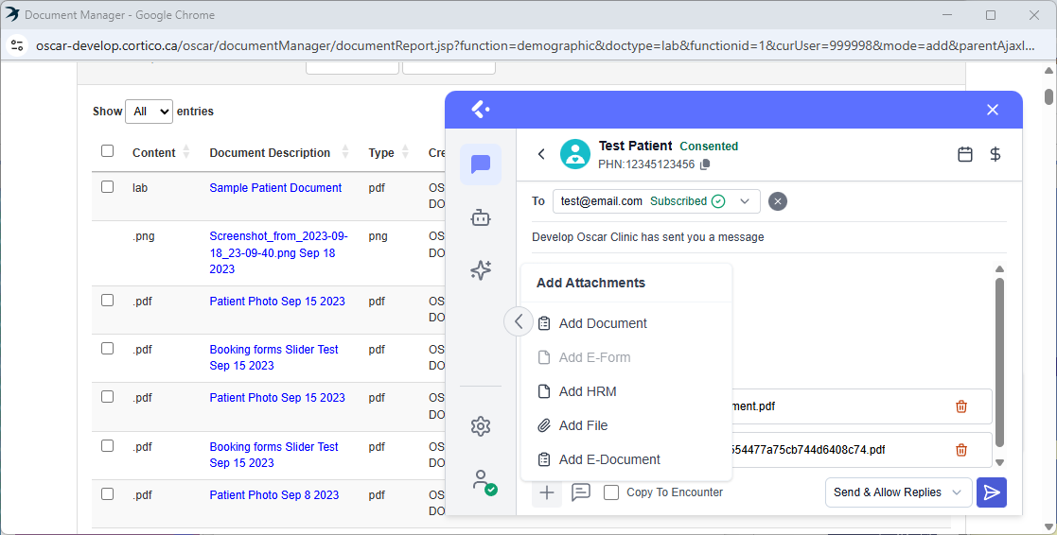
Task: Click the Add Attachments heading
Action: [590, 284]
